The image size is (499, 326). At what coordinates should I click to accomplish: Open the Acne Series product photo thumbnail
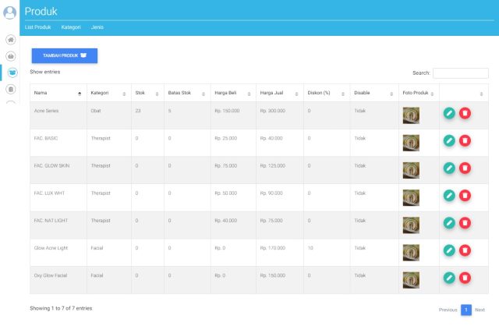click(410, 114)
